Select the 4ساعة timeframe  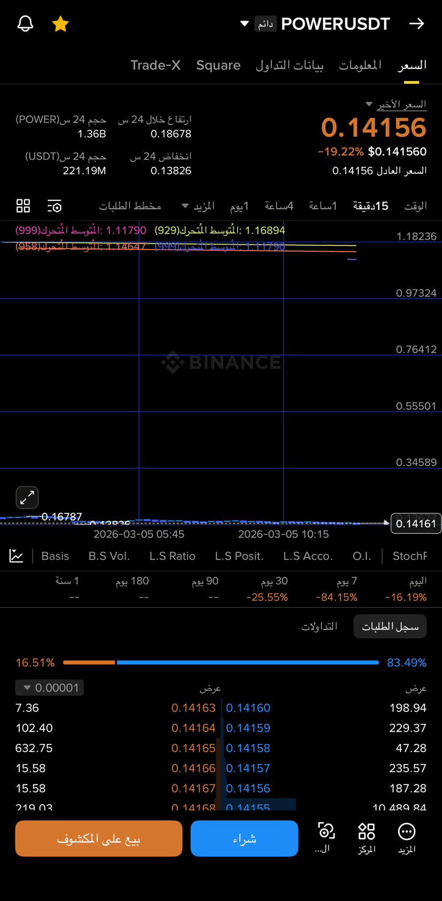point(279,206)
